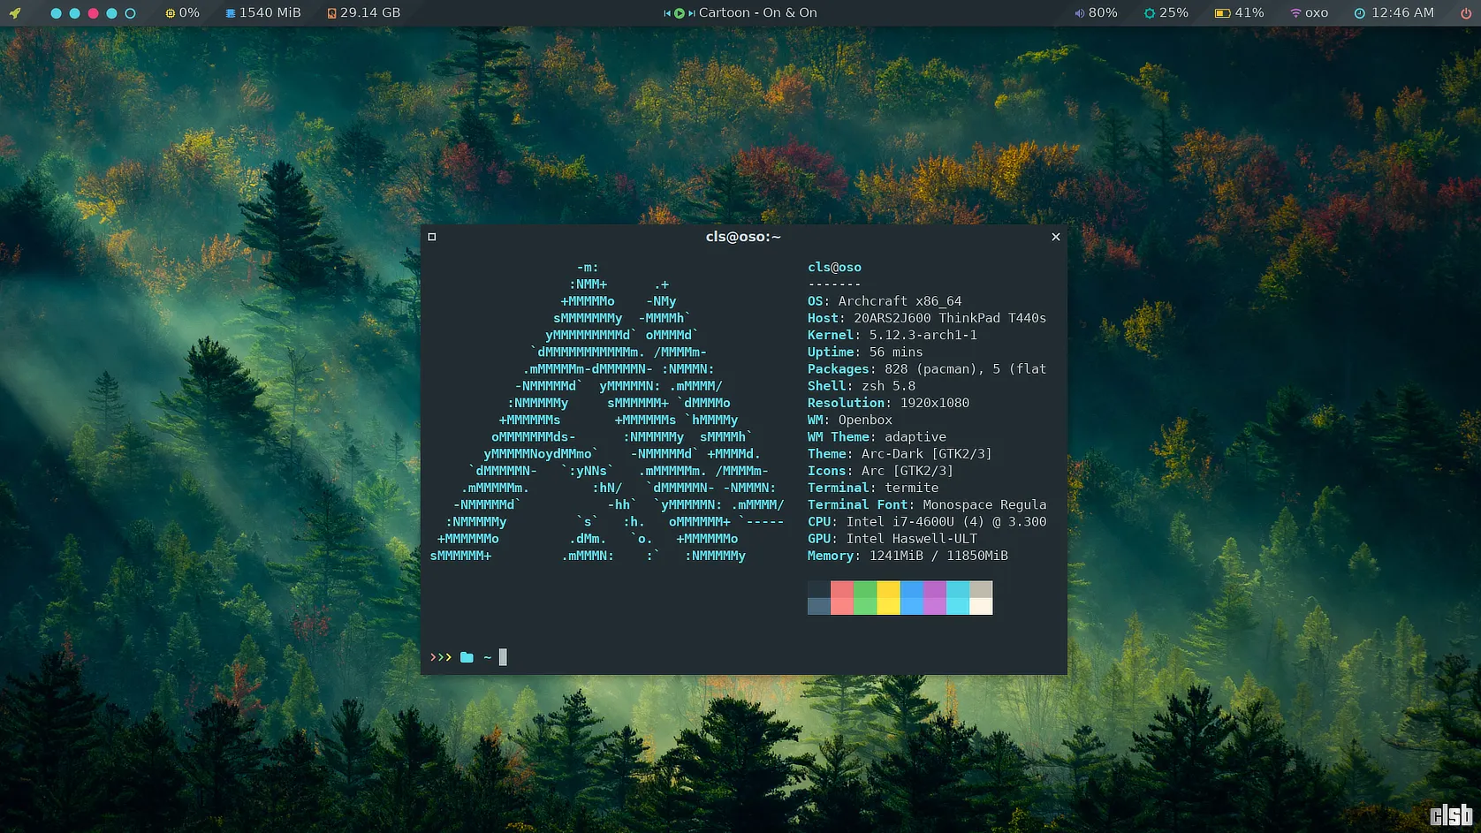1481x833 pixels.
Task: Click the disk usage module showing 29.14 GB
Action: coord(363,13)
